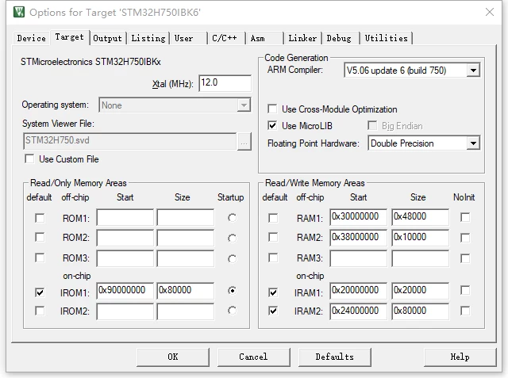The width and height of the screenshot is (508, 378).
Task: Enable Use Custom File checkbox
Action: [29, 159]
